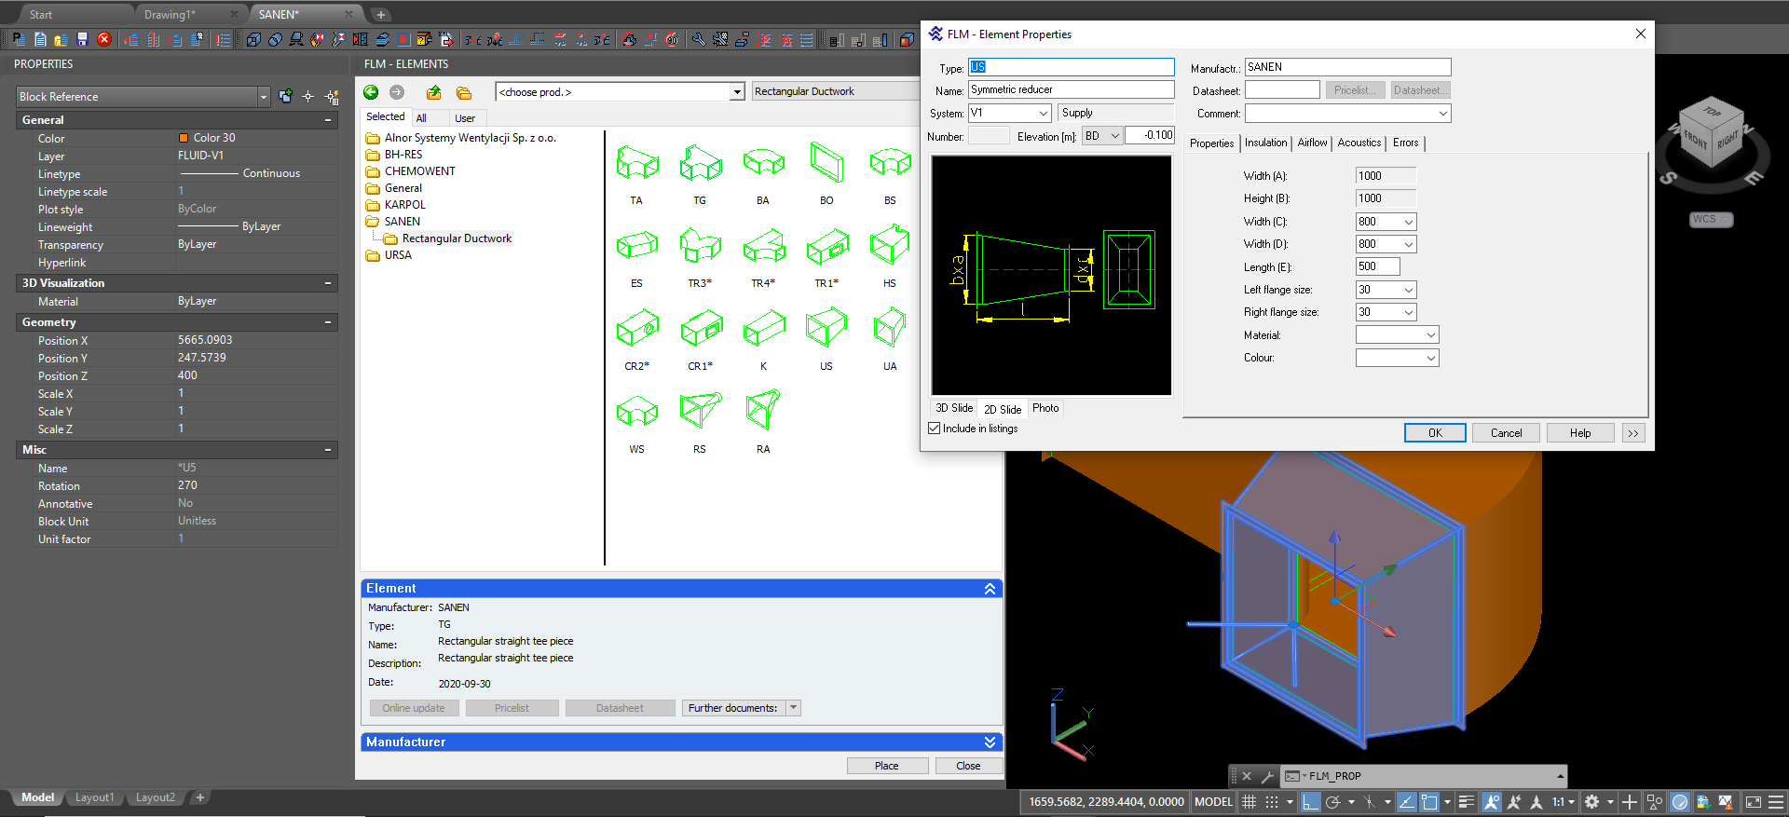The height and width of the screenshot is (817, 1789).
Task: Click the Quick Select icon in Properties panel
Action: (x=332, y=97)
